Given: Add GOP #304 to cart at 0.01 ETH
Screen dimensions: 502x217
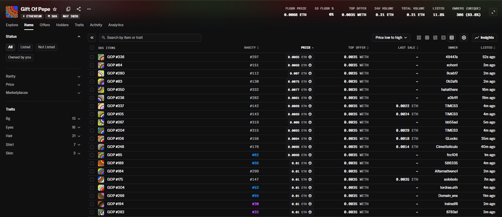Looking at the screenshot, I should click(x=301, y=187).
